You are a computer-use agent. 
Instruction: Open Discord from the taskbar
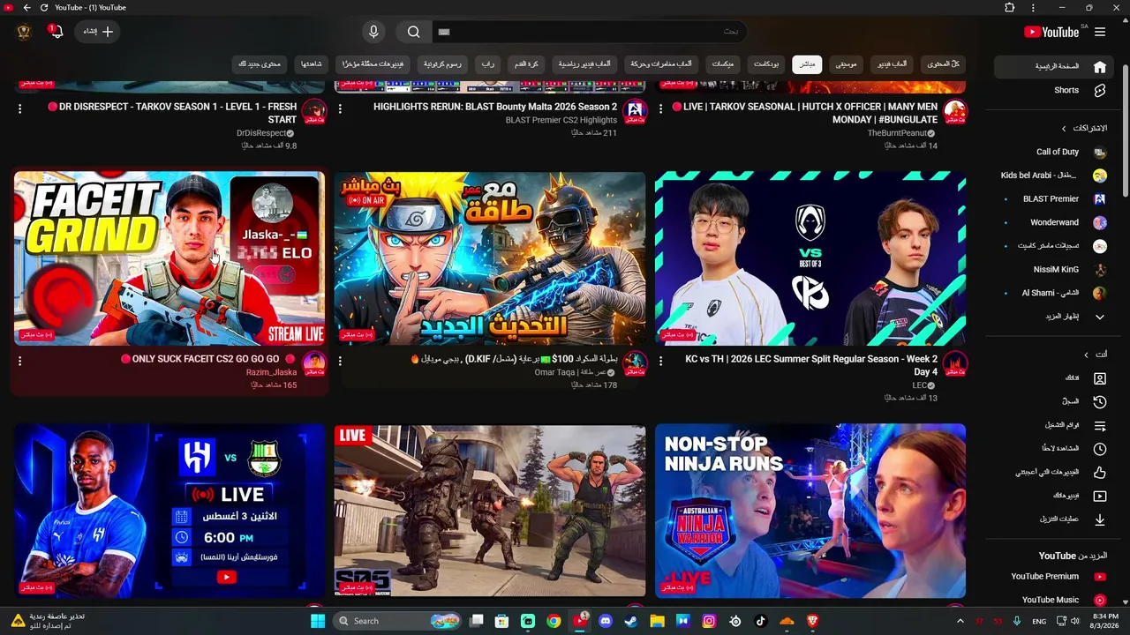coord(605,621)
